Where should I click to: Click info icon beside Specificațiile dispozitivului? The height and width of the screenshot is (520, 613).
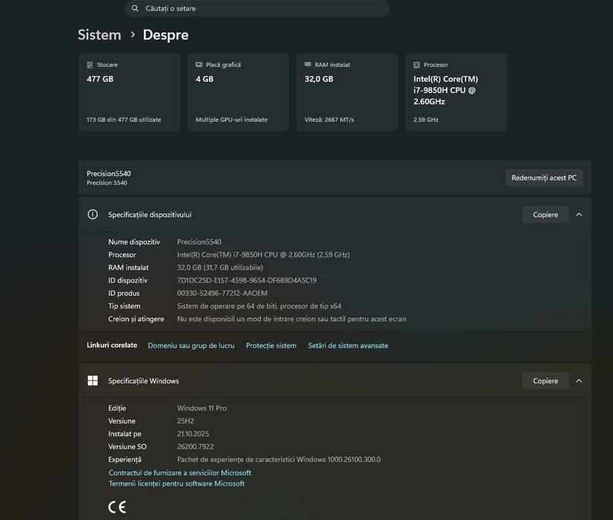pyautogui.click(x=93, y=215)
